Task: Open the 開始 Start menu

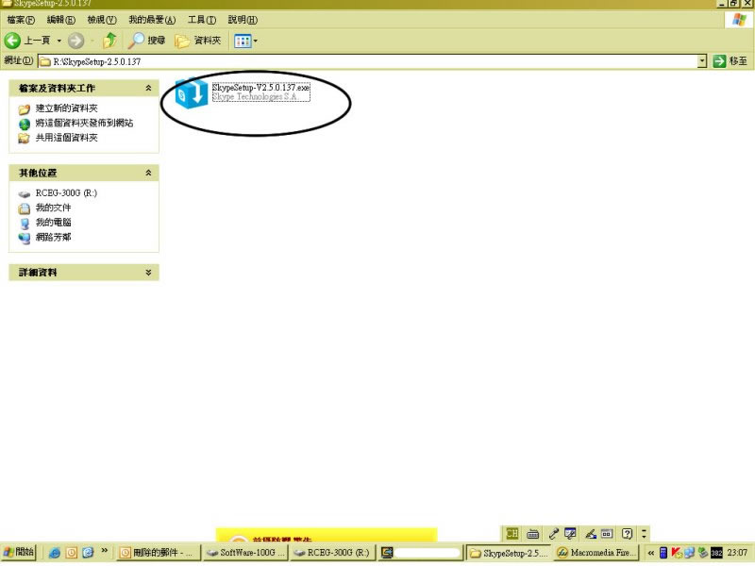Action: [18, 553]
